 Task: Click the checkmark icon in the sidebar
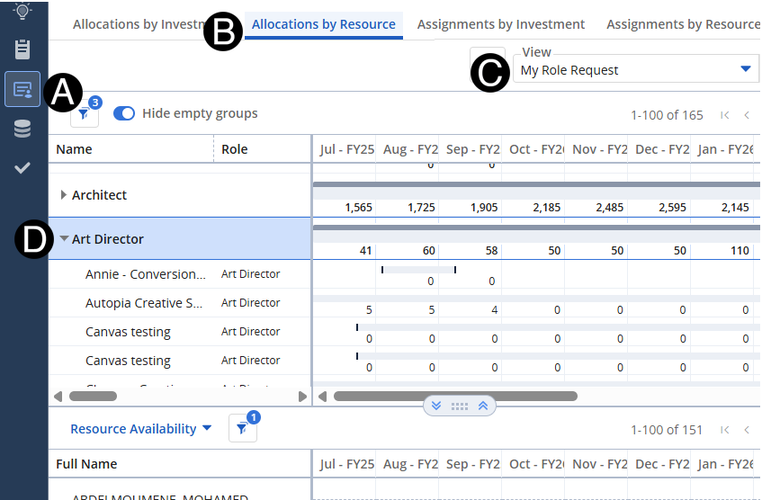pyautogui.click(x=22, y=167)
